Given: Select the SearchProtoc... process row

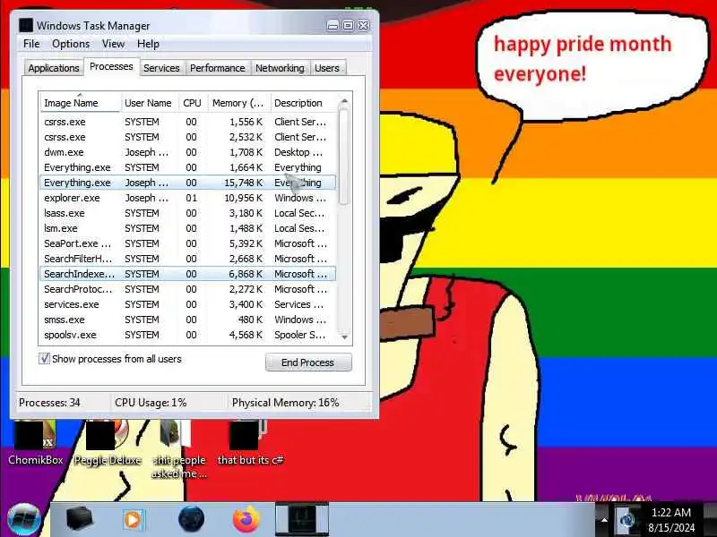Looking at the screenshot, I should (188, 289).
